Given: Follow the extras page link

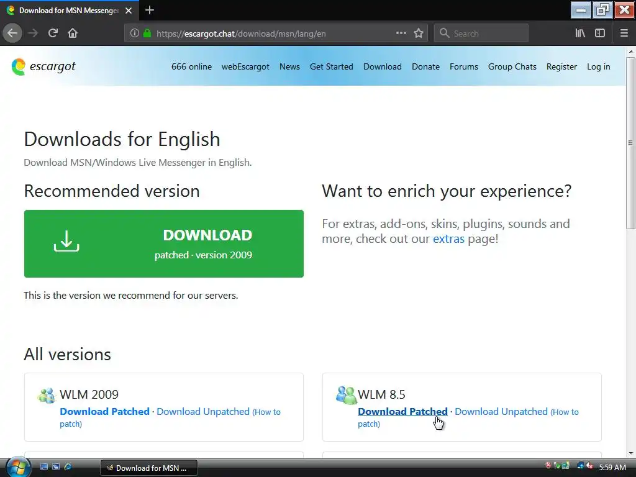Looking at the screenshot, I should click(x=448, y=238).
